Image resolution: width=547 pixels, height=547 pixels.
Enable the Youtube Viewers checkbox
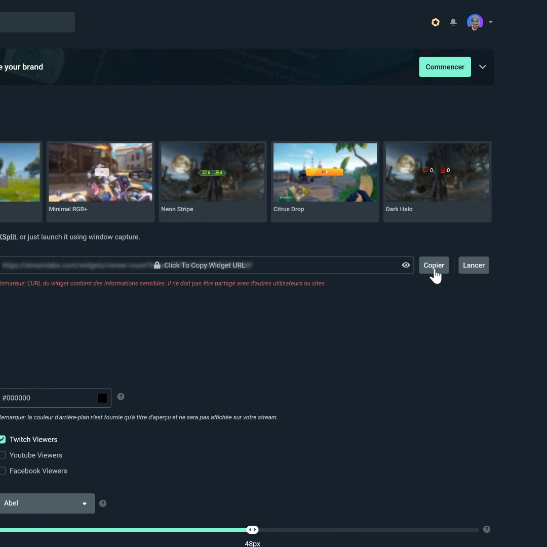click(3, 455)
